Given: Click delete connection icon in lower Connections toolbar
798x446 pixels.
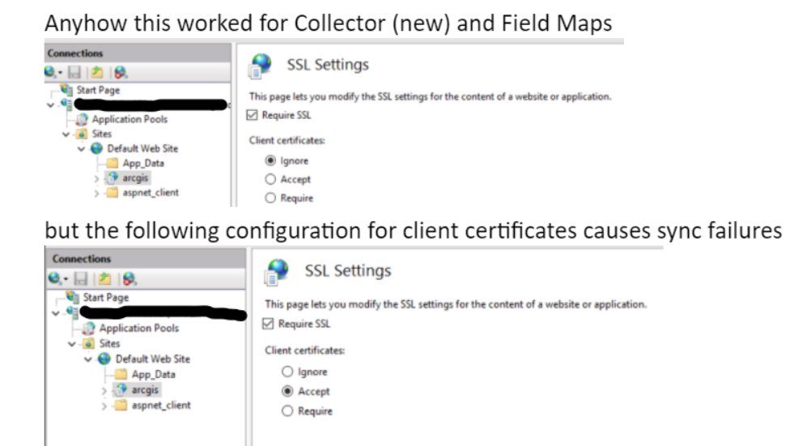Looking at the screenshot, I should click(129, 278).
